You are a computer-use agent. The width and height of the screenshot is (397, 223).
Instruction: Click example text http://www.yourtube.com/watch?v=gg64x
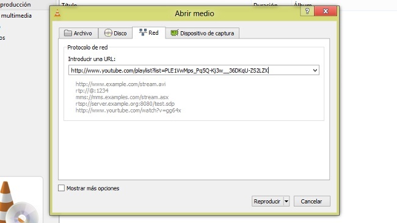tap(128, 110)
